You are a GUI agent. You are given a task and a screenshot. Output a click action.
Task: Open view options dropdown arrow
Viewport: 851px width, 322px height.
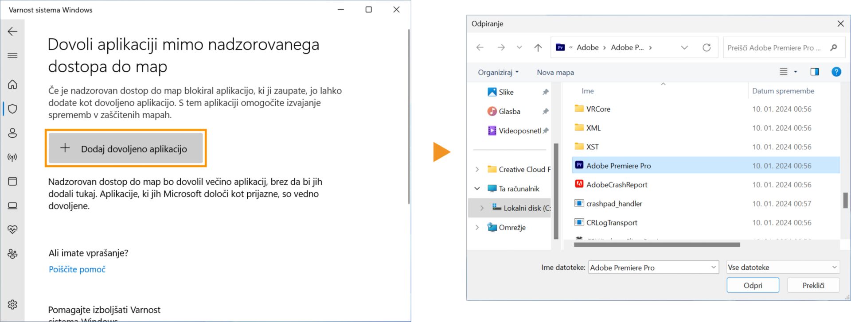[x=796, y=72]
